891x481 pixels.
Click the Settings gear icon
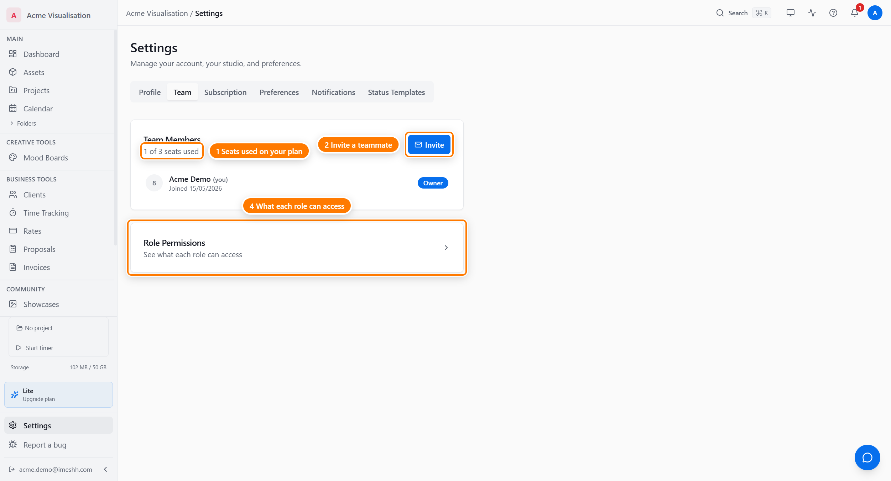[x=13, y=425]
